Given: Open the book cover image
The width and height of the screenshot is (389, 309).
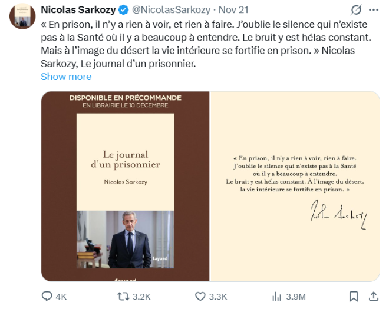Looking at the screenshot, I should click(125, 186).
